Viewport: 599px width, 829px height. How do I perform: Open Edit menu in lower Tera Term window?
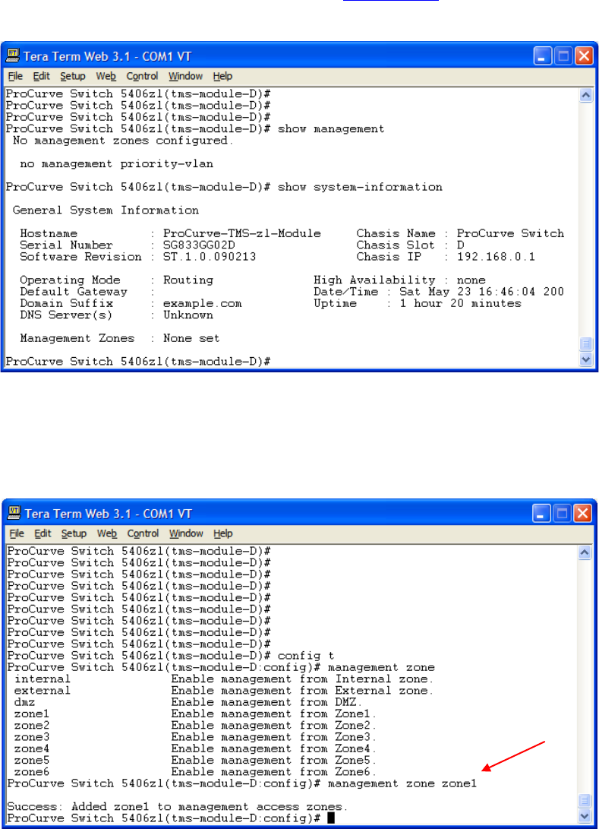[x=43, y=533]
